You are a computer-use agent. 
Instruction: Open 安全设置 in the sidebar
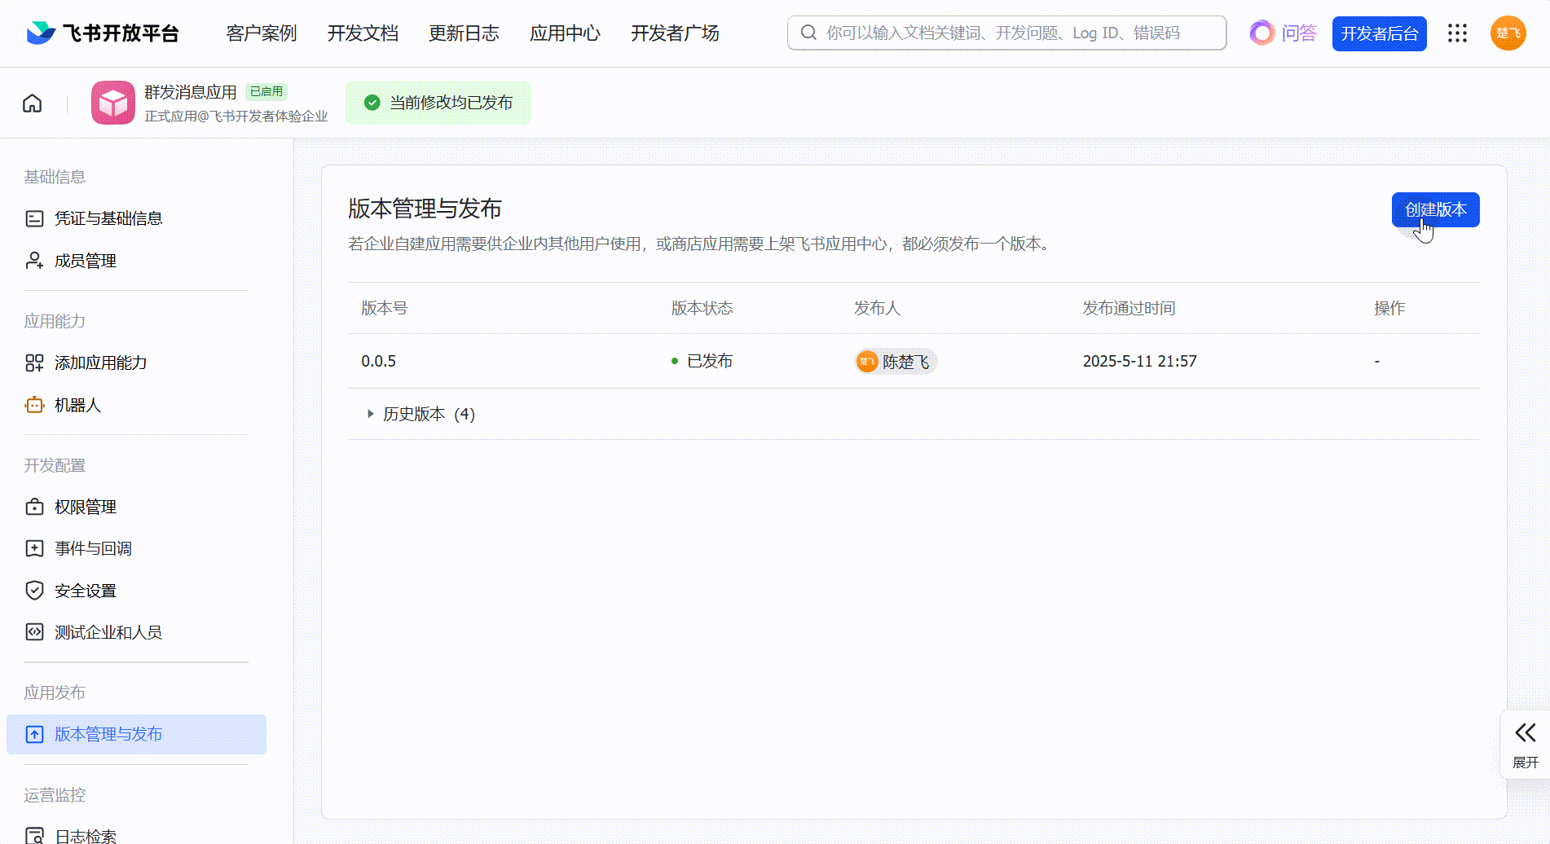coord(85,591)
